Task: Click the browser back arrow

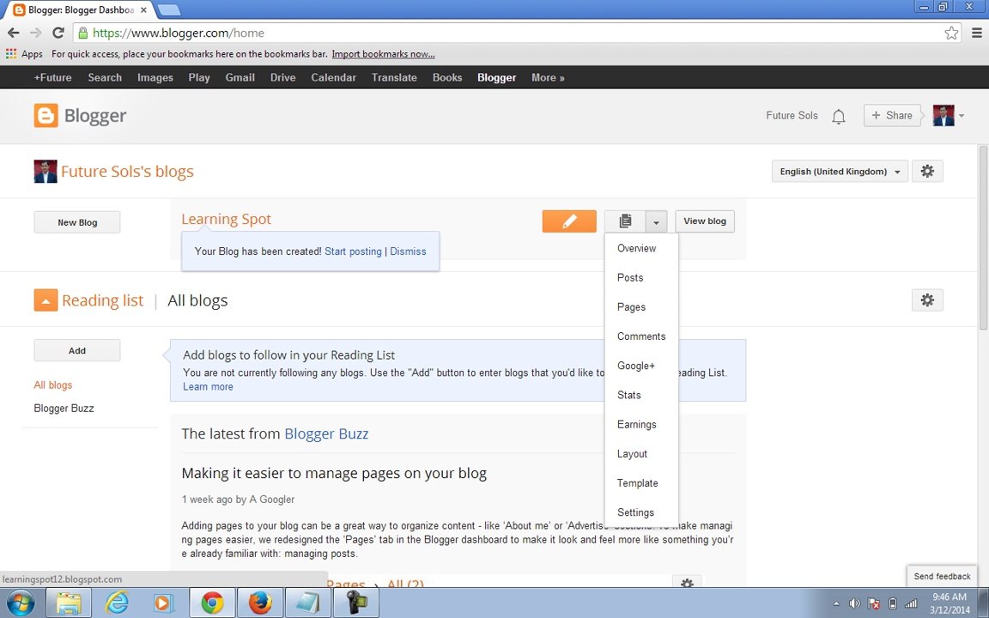Action: (13, 33)
